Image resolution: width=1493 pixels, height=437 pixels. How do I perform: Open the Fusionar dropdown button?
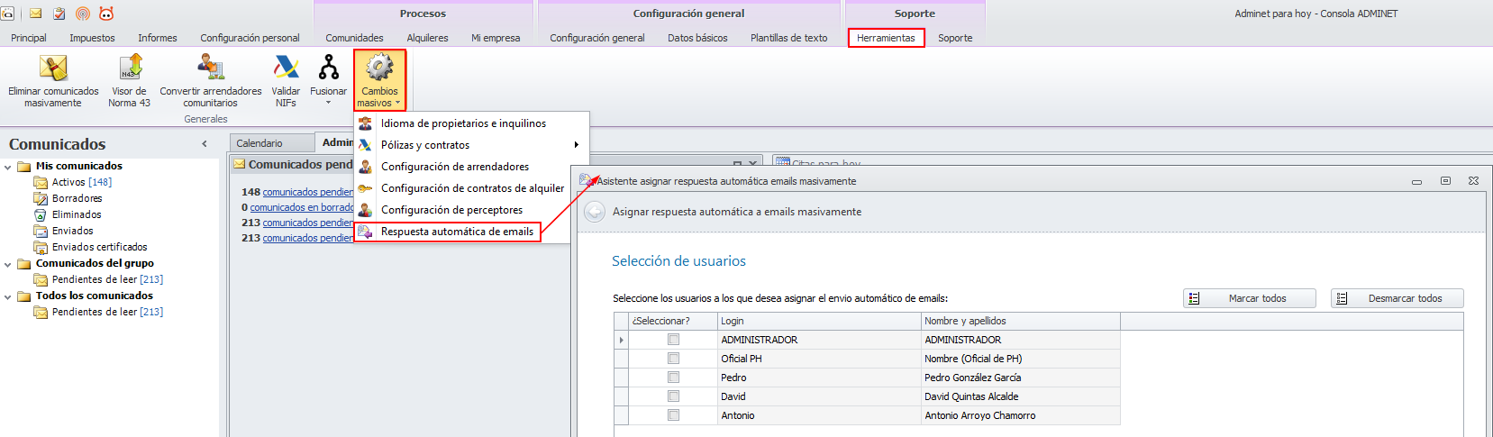(x=328, y=80)
